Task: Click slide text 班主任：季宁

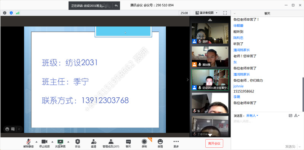Action: (x=65, y=82)
